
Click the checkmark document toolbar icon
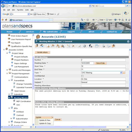click(79, 46)
